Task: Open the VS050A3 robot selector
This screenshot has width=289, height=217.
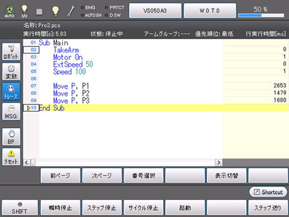Action: coord(155,10)
